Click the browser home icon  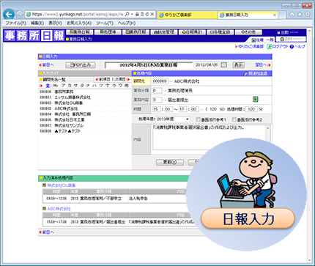292,15
